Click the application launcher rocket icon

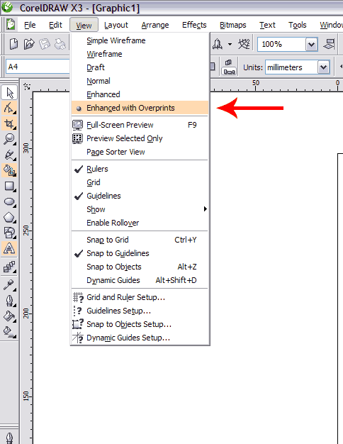pos(218,44)
